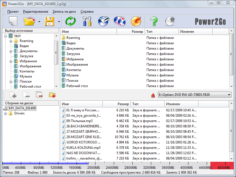Open an existing project folder icon

[x=29, y=21]
